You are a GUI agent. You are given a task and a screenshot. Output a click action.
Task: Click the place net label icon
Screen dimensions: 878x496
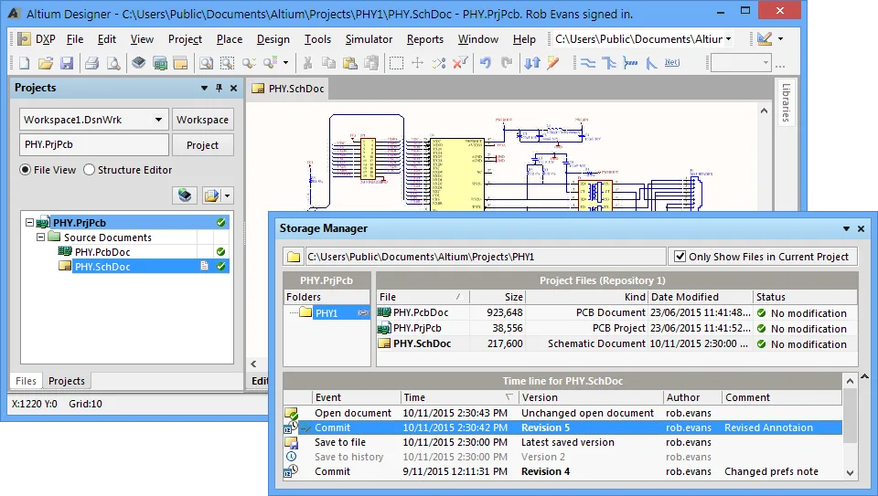point(672,63)
